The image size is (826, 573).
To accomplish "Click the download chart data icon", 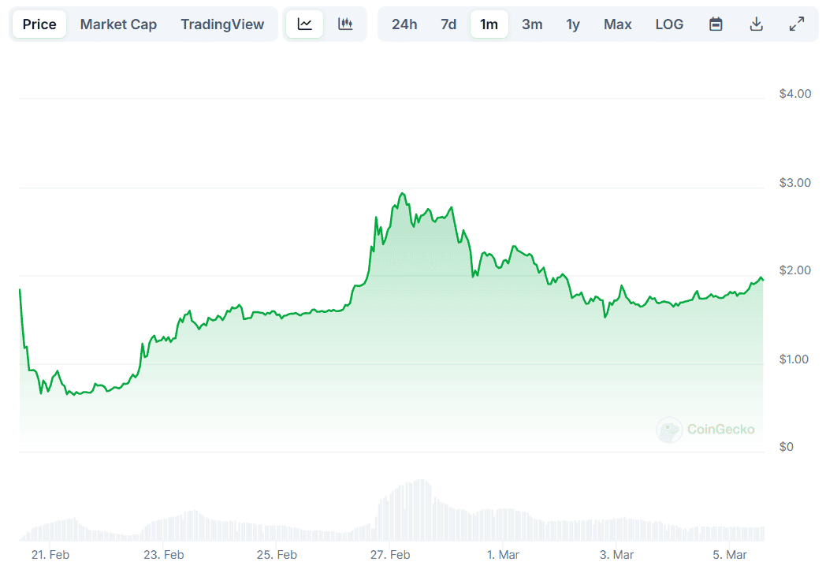I will tap(756, 24).
